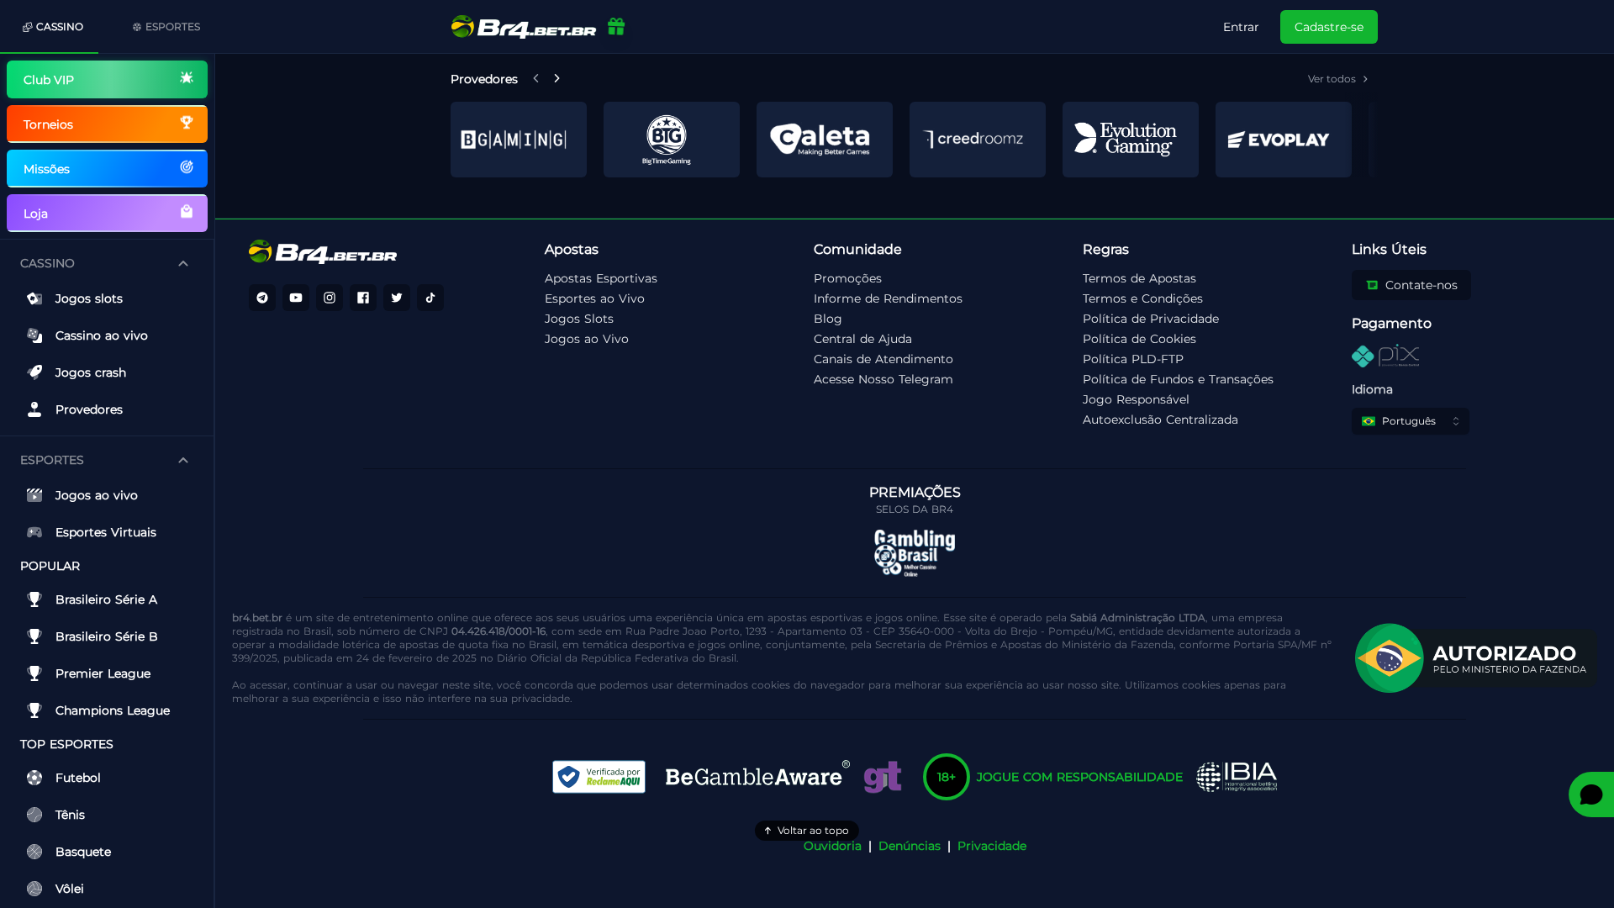The width and height of the screenshot is (1614, 908).
Task: Open the Informe de Rendimentos link
Action: 888,298
